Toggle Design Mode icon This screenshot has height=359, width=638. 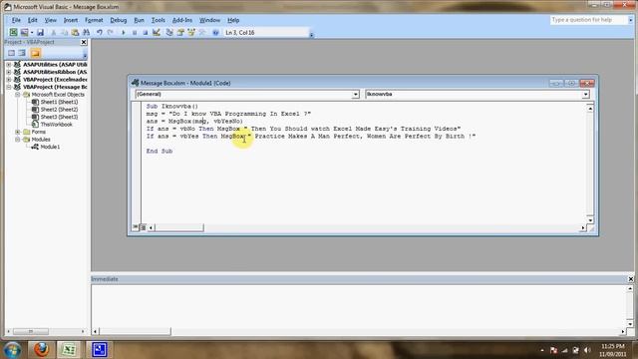pyautogui.click(x=157, y=32)
